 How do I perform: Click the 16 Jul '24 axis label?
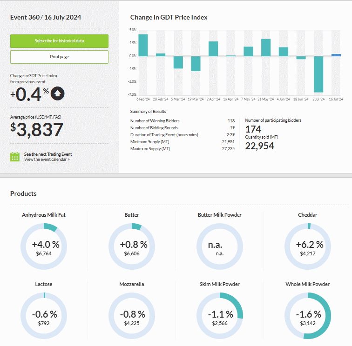(336, 99)
